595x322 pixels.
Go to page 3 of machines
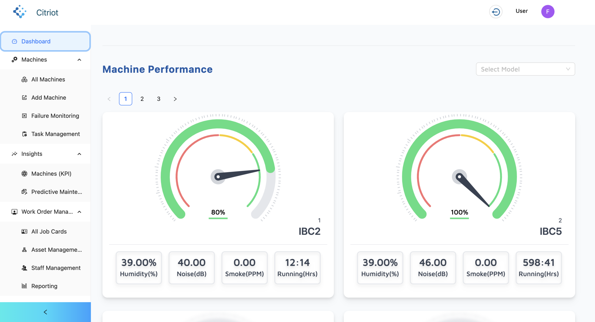pyautogui.click(x=159, y=99)
